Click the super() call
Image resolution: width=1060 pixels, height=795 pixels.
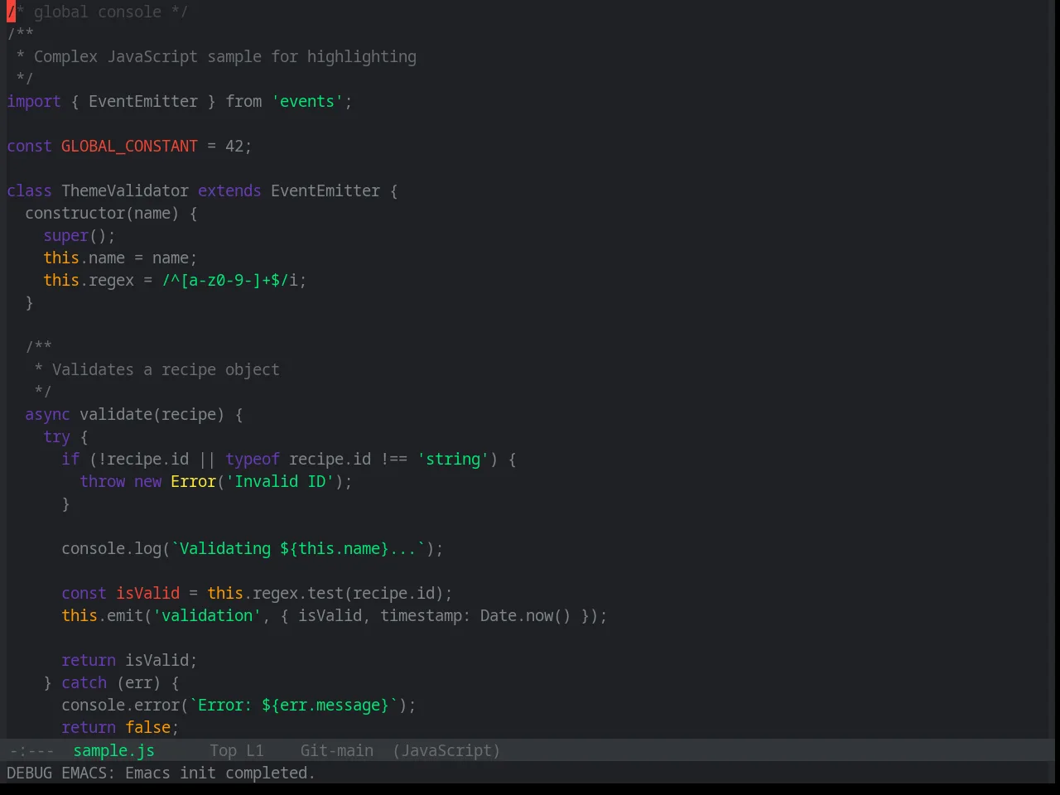point(75,235)
